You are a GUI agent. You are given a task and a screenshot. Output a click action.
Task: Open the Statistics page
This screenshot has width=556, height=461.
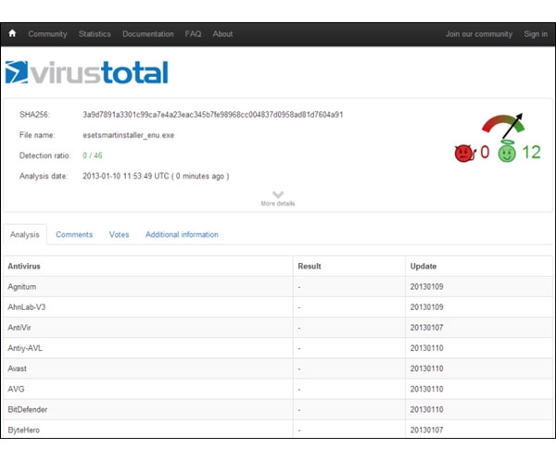95,34
